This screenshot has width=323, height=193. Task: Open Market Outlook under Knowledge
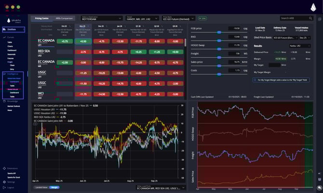tap(13, 106)
